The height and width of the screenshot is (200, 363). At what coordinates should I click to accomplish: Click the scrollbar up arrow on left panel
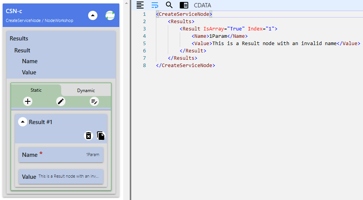coord(126,3)
